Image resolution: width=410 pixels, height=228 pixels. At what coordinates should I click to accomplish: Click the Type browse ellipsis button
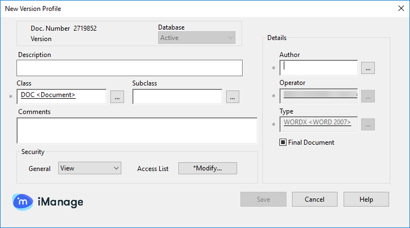pyautogui.click(x=368, y=124)
